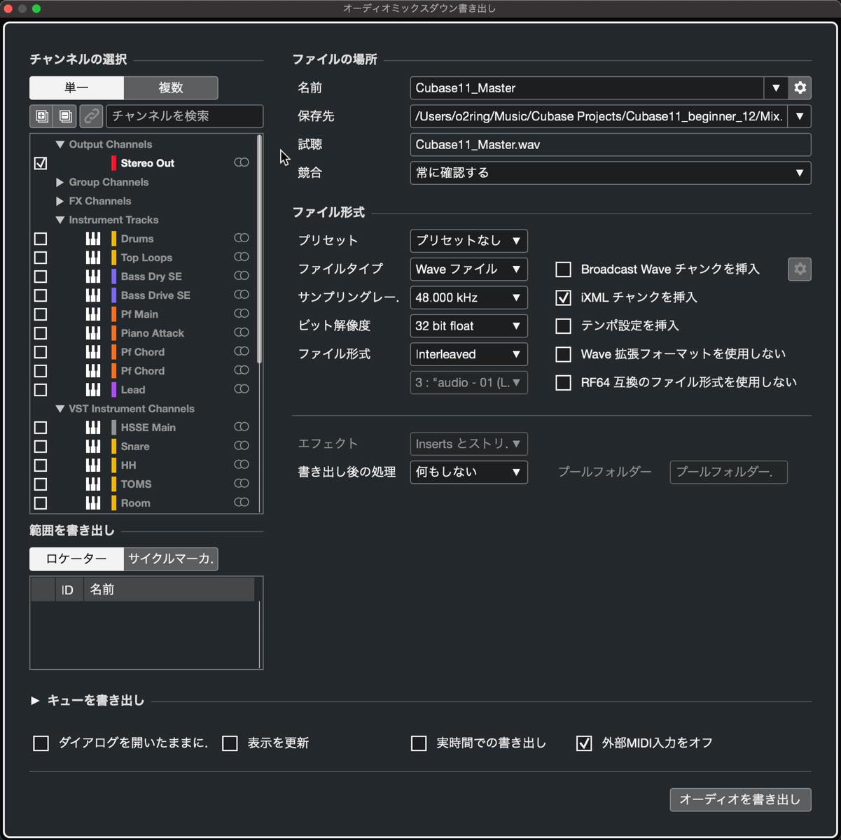Switch to the サイクルマーカ. range tab

pyautogui.click(x=171, y=559)
